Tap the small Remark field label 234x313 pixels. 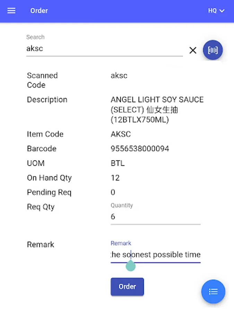121,243
